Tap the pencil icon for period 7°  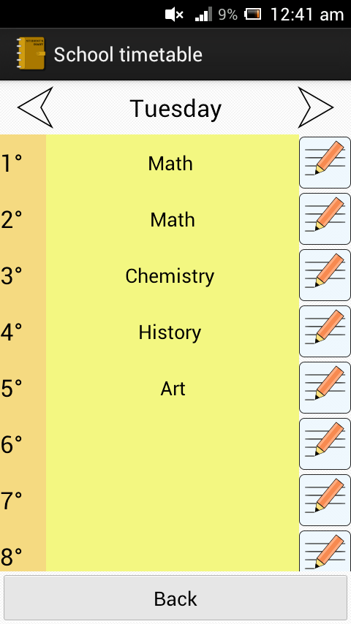[x=325, y=500]
